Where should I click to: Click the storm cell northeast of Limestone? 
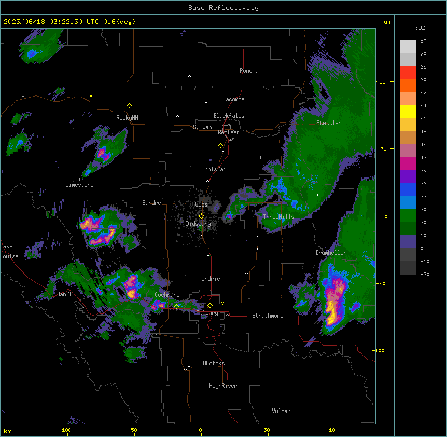(x=103, y=154)
